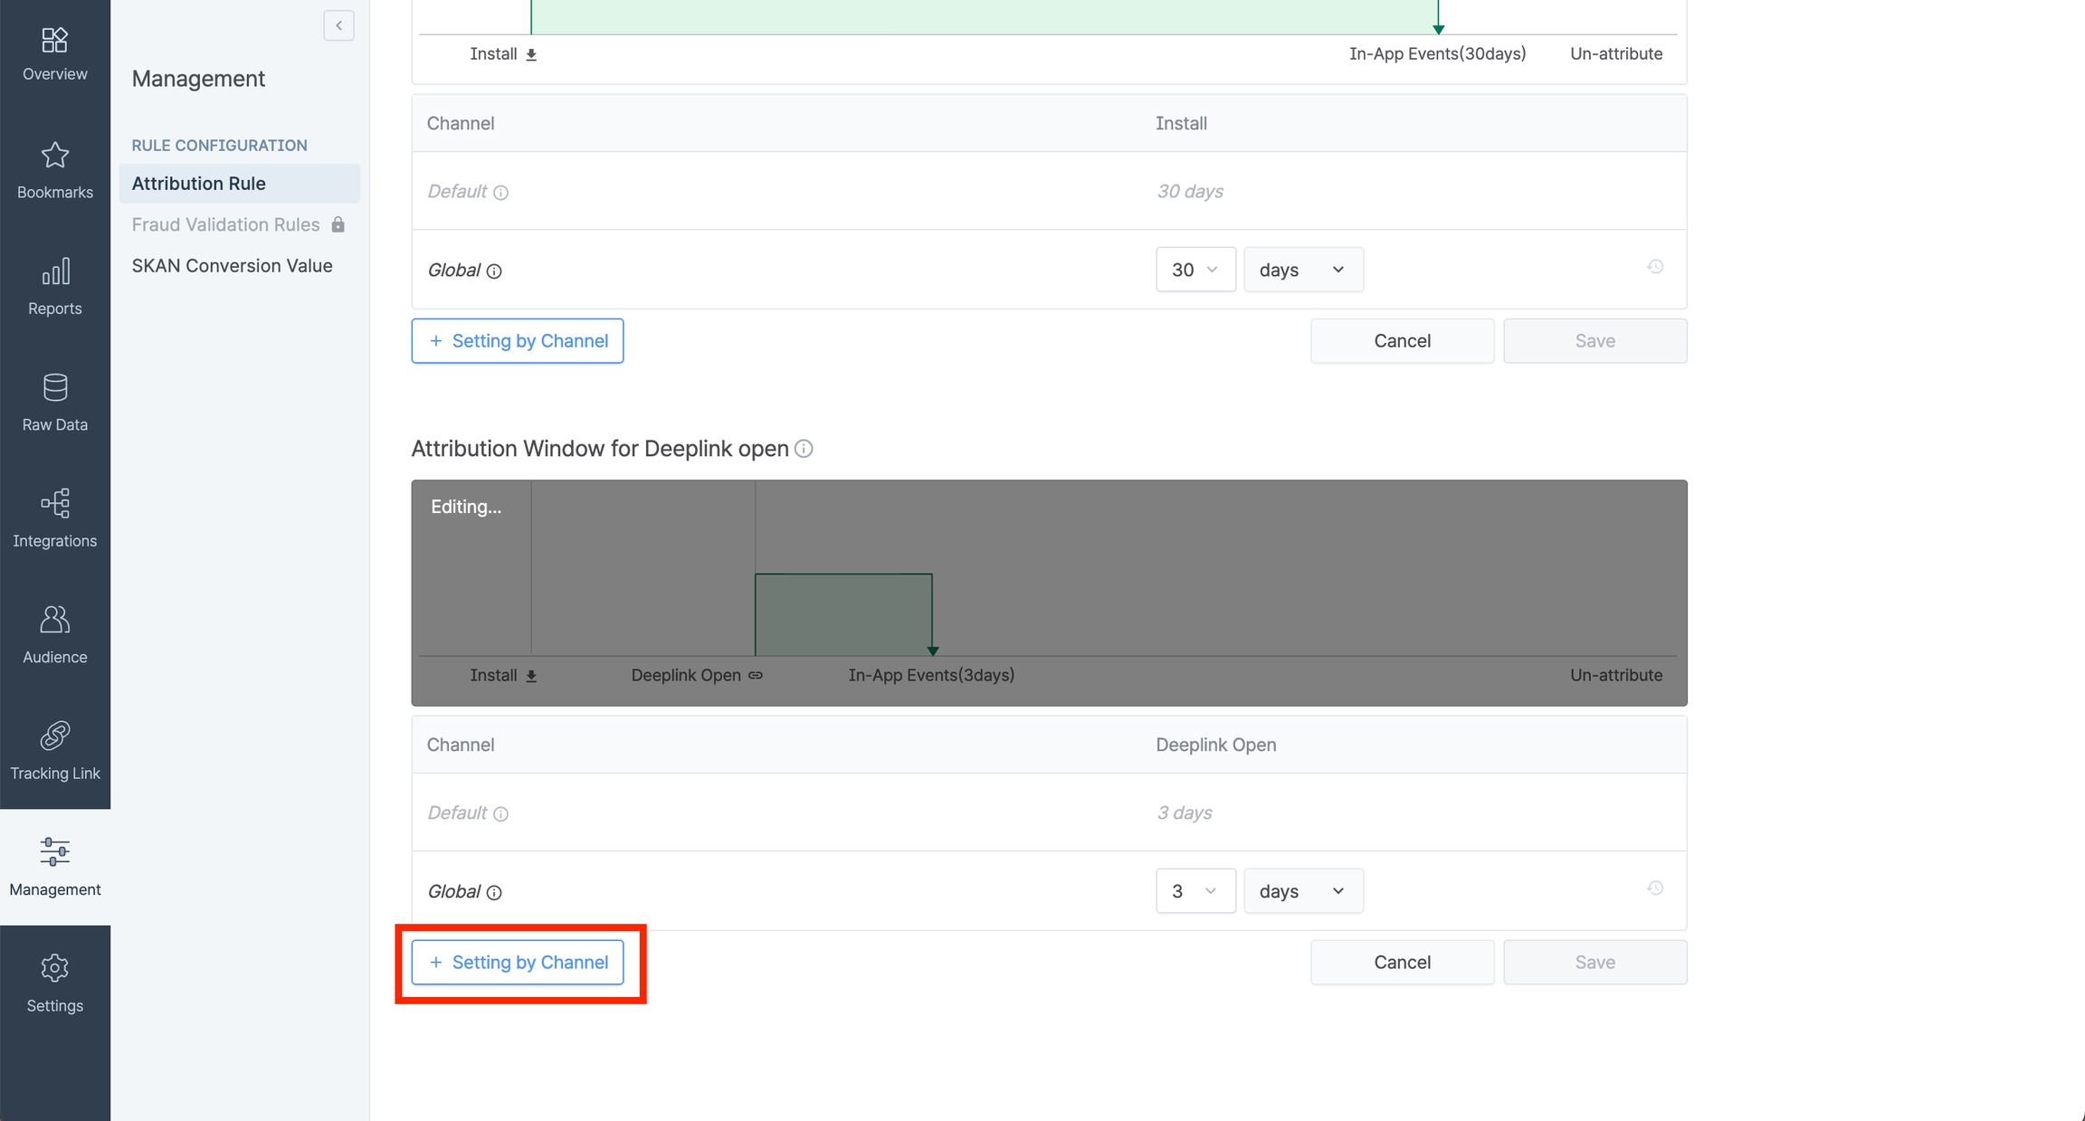2085x1121 pixels.
Task: Click Setting by Channel under Deeplink window
Action: click(x=517, y=962)
